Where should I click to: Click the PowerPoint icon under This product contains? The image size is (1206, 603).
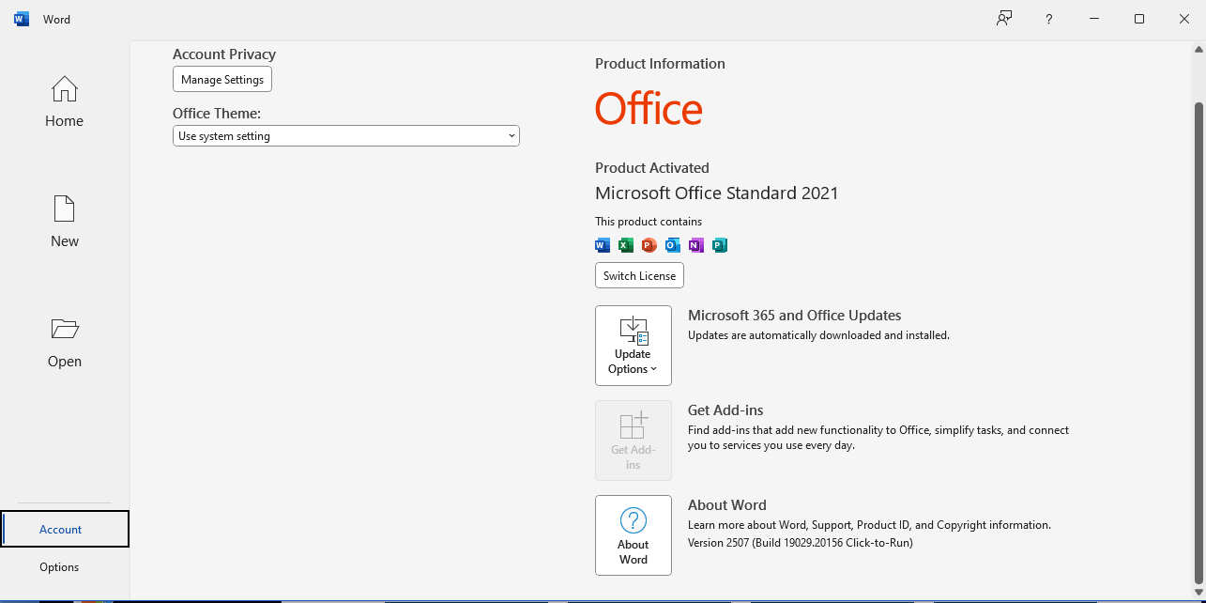tap(649, 245)
